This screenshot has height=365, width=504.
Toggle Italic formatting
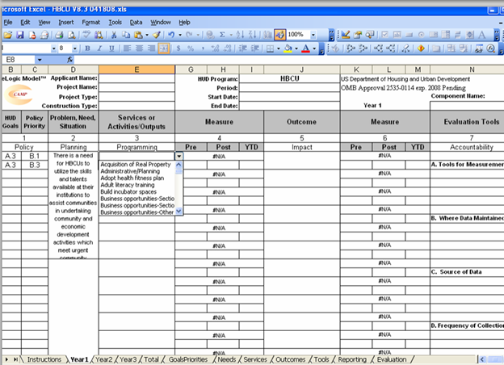99,48
